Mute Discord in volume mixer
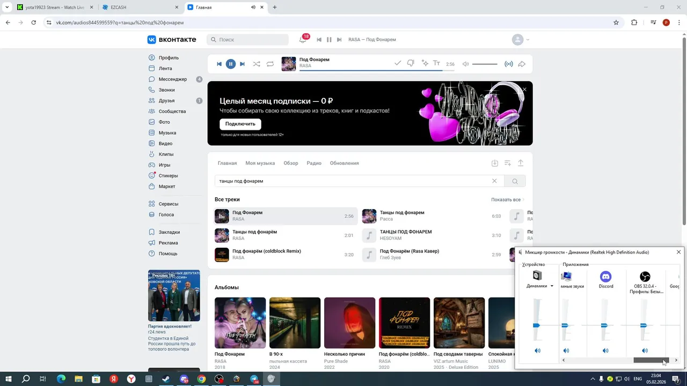The image size is (687, 386). (x=605, y=351)
